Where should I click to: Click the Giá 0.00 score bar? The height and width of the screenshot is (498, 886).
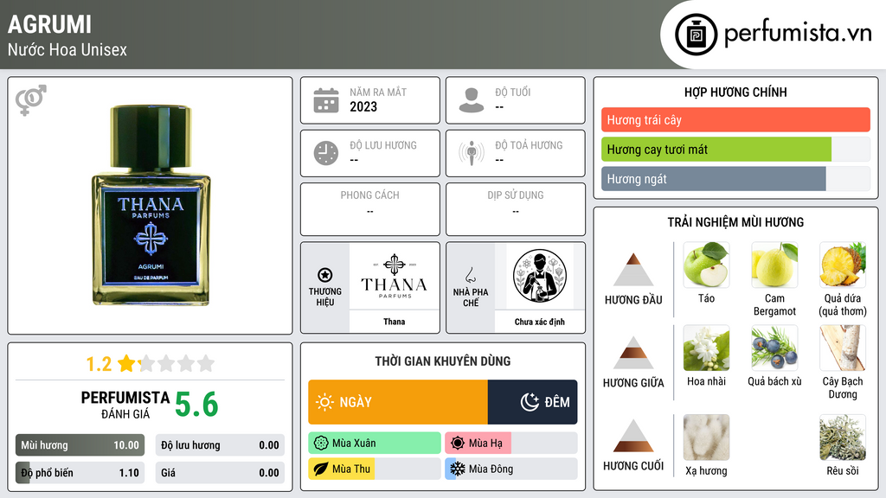(x=220, y=473)
